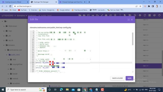Open the Gmail bookmark
The height and width of the screenshot is (92, 163).
click(13, 10)
